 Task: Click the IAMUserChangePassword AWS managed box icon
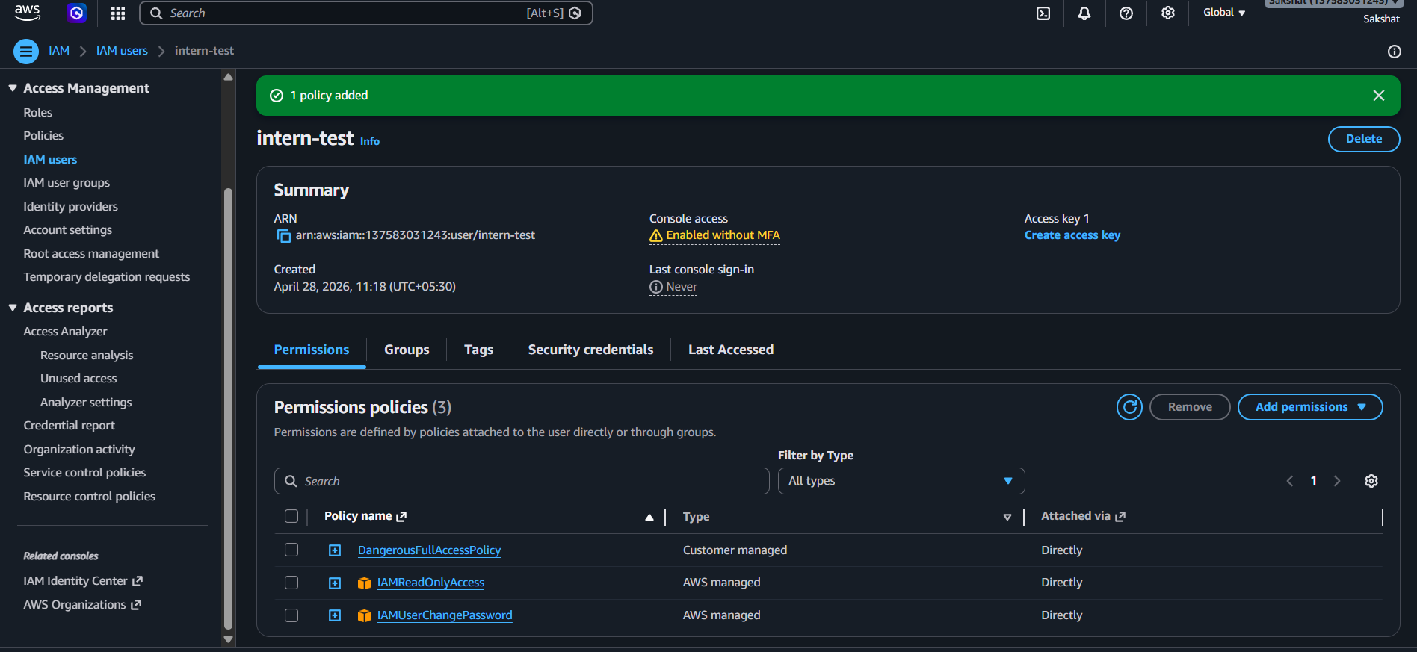pos(365,616)
